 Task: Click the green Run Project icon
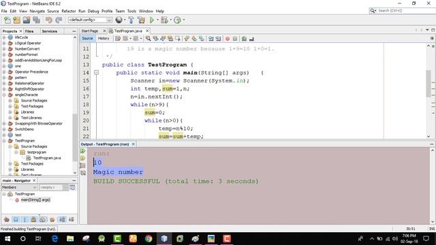(x=151, y=20)
